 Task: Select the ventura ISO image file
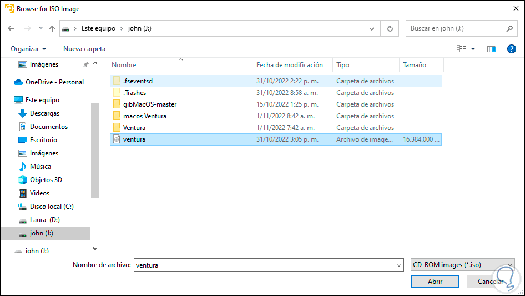[x=134, y=139]
